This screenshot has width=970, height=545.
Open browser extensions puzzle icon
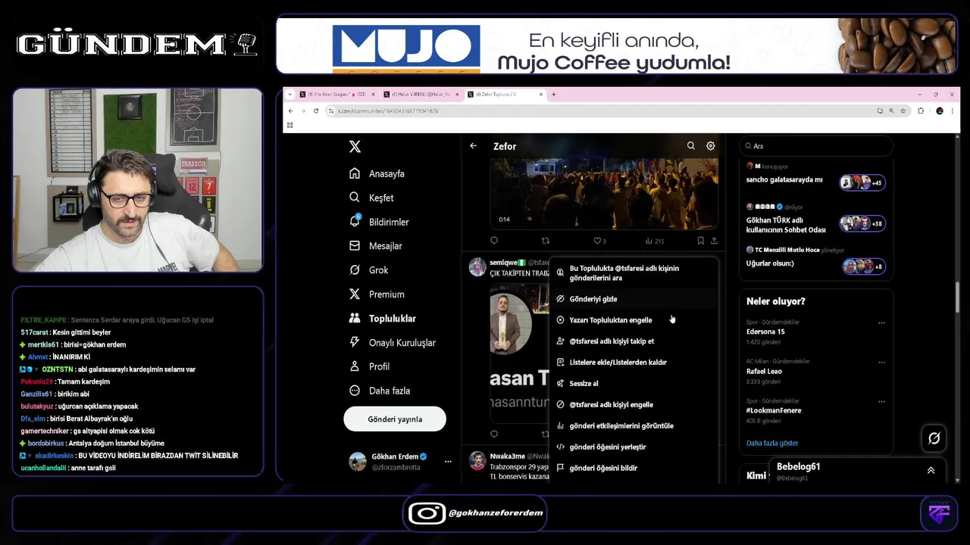[x=921, y=111]
